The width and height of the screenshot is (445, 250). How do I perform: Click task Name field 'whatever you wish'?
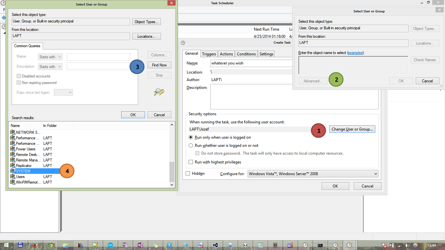[x=251, y=63]
